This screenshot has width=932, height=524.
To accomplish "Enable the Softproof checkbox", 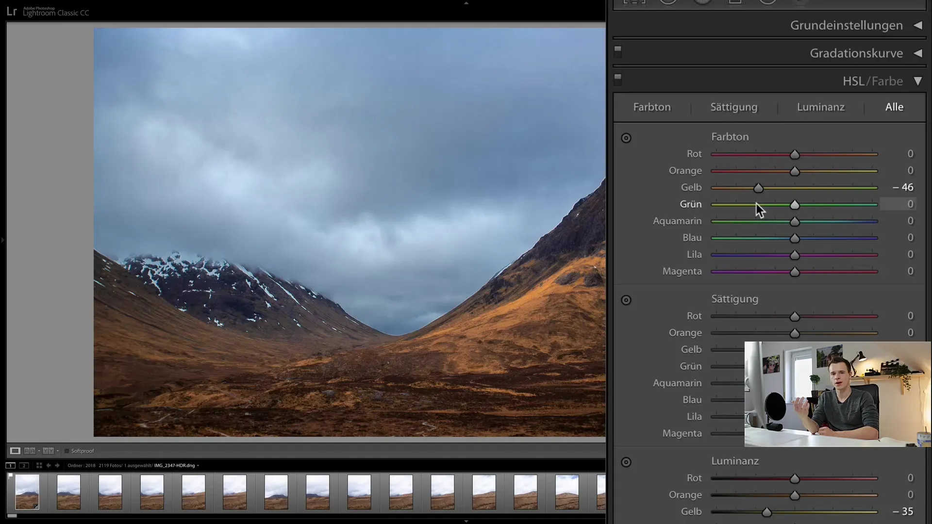I will coord(67,451).
